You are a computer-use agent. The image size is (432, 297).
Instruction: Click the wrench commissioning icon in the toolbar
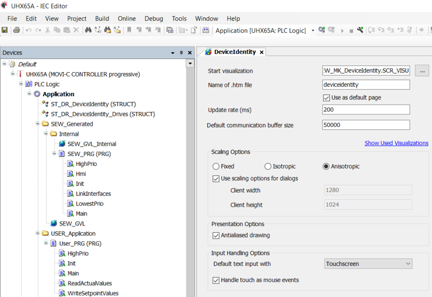tap(360, 31)
